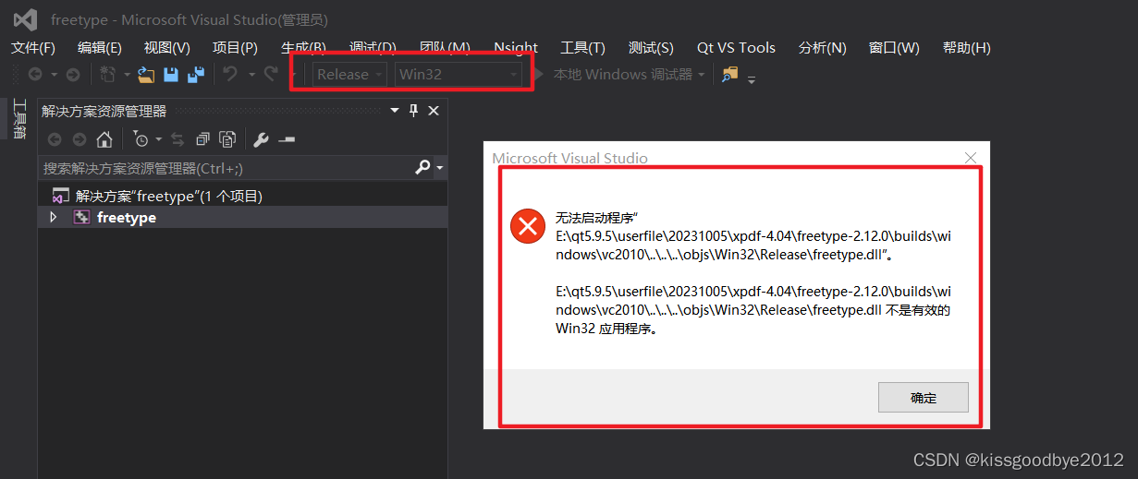1138x479 pixels.
Task: Open the 项目(P) menu
Action: pos(235,48)
